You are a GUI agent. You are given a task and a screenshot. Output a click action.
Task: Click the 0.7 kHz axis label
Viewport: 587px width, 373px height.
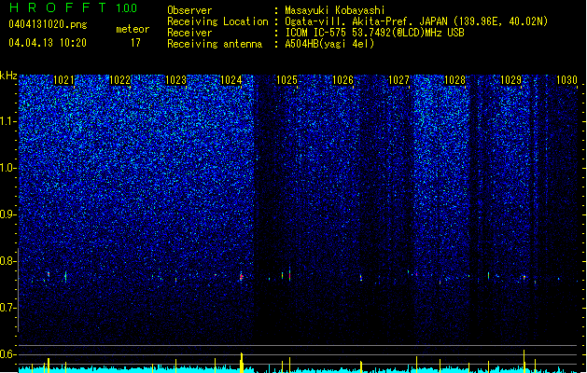click(8, 308)
